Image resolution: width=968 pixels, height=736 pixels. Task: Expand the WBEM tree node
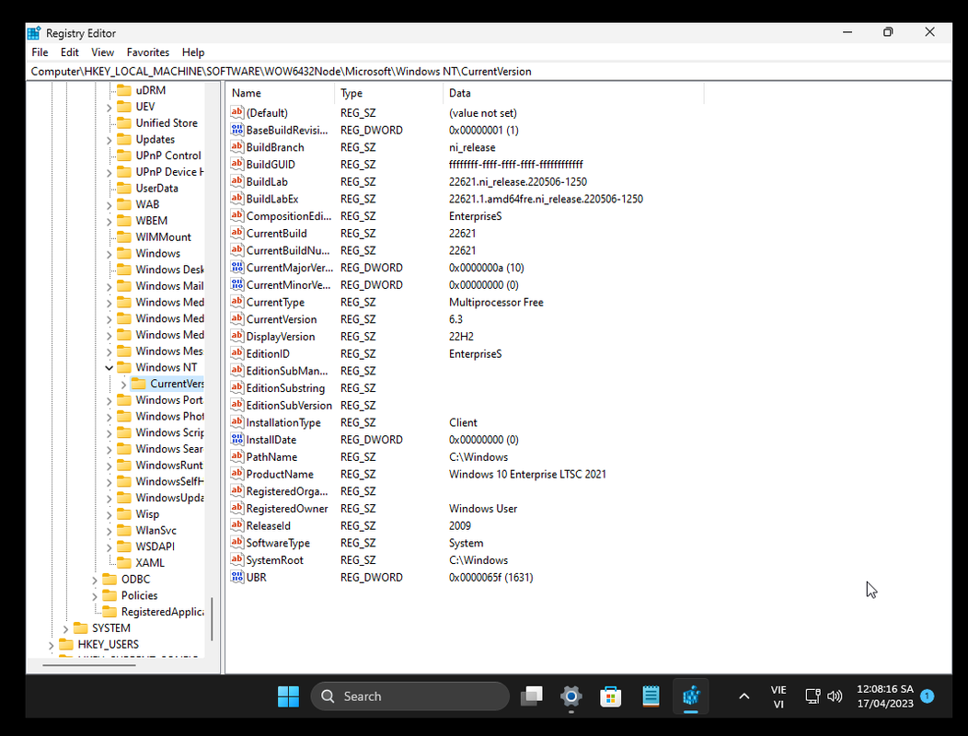109,221
